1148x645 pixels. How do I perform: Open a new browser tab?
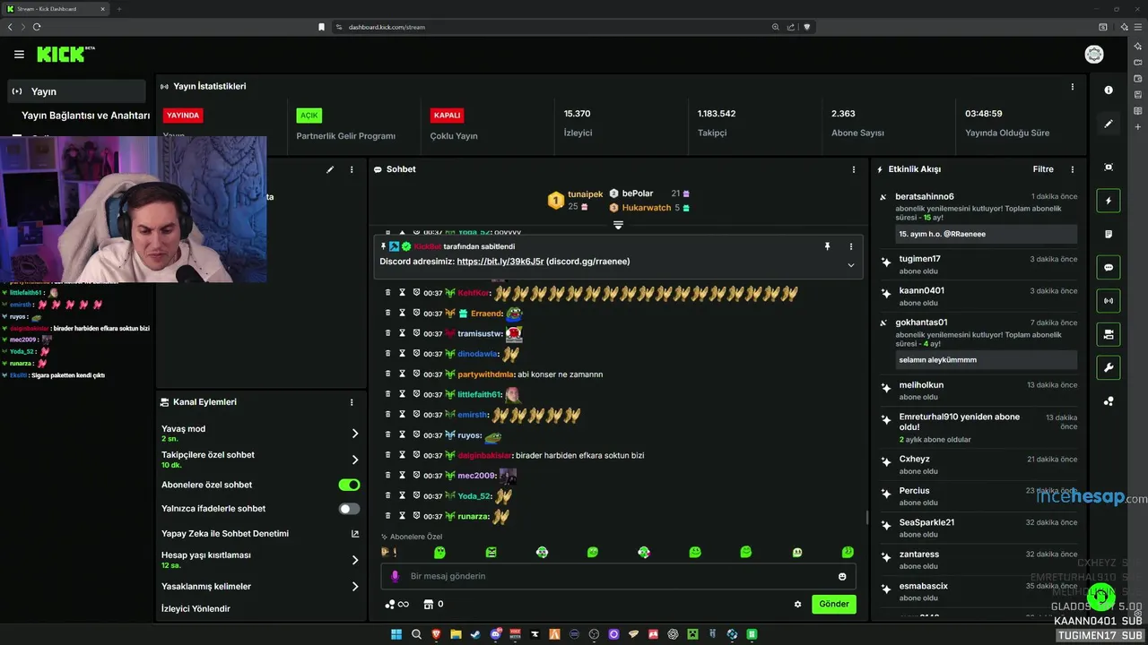point(119,9)
